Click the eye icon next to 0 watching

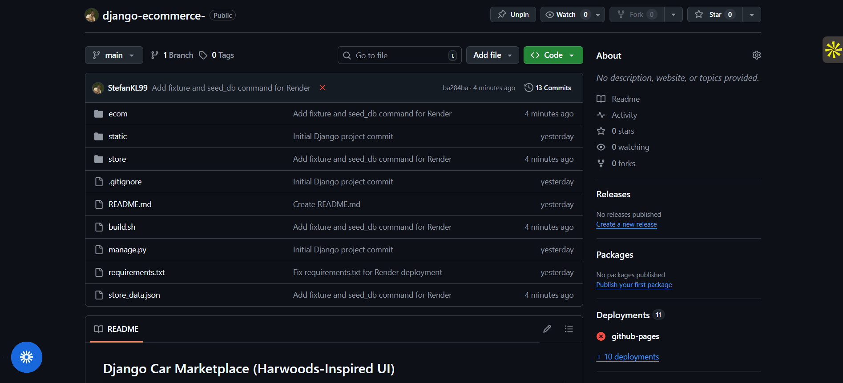tap(601, 147)
